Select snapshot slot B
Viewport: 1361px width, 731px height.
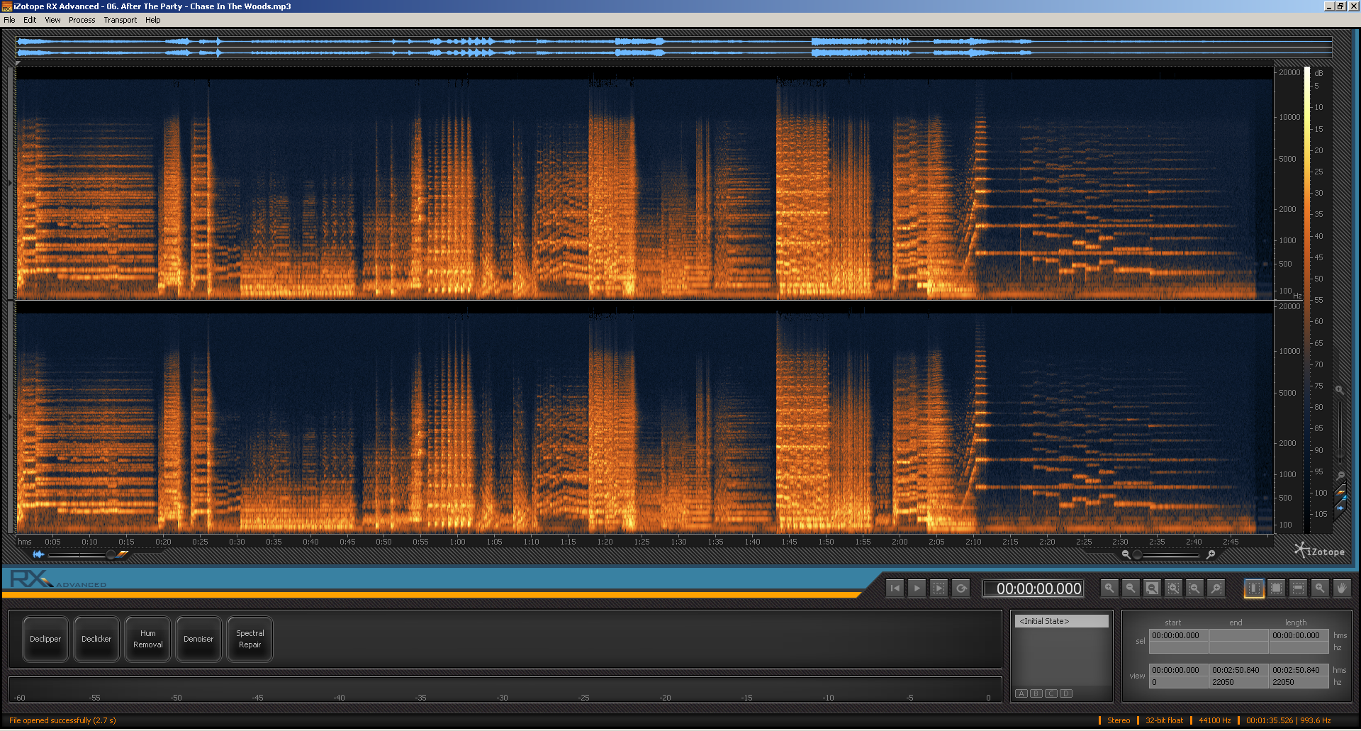(1036, 693)
